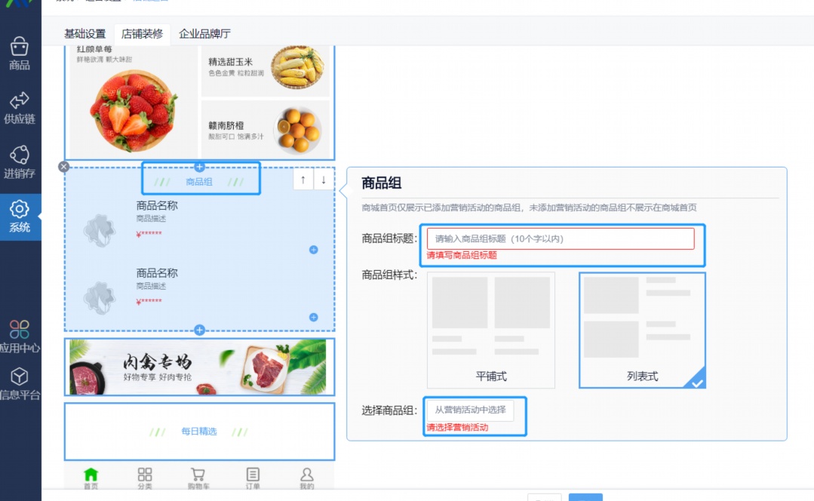Open 进销存 from the left sidebar
This screenshot has height=501, width=814.
[x=20, y=158]
